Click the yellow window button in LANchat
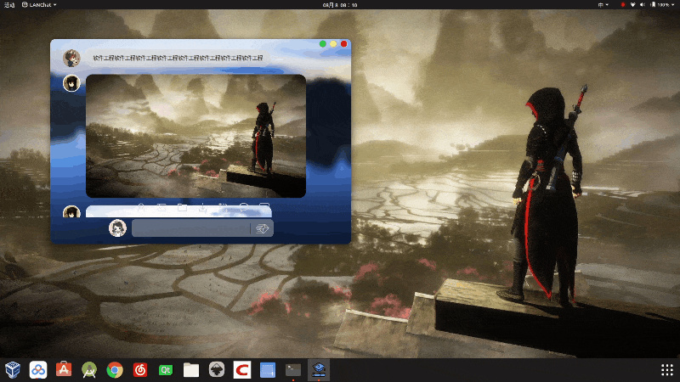This screenshot has height=382, width=680. (x=333, y=44)
